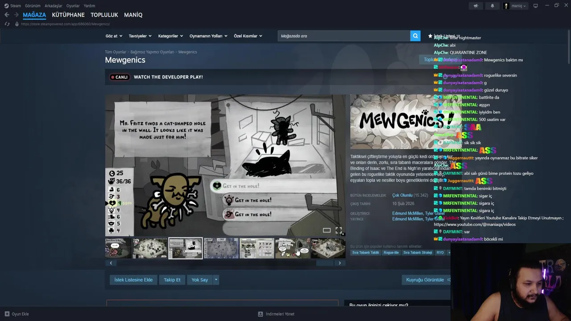The image size is (571, 321).
Task: Select the first screenshot thumbnail with flowers
Action: 118,248
